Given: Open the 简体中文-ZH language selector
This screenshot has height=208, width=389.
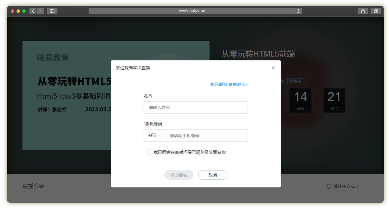Looking at the screenshot, I should 346,186.
